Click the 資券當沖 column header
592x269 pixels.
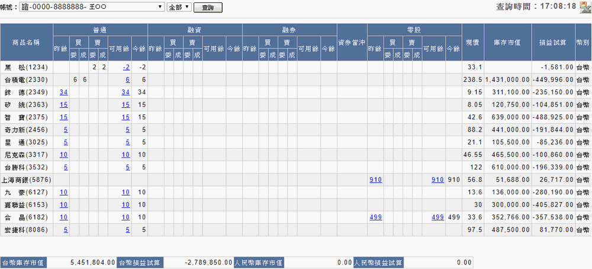[x=352, y=42]
